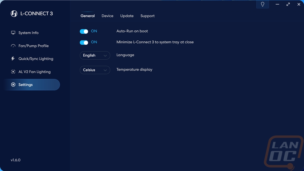Switch to the Device tab

(x=107, y=16)
